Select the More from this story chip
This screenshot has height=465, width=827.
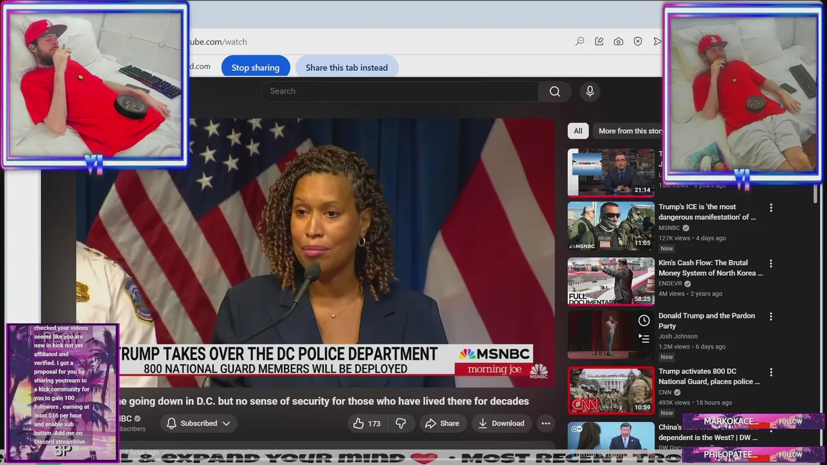coord(629,131)
